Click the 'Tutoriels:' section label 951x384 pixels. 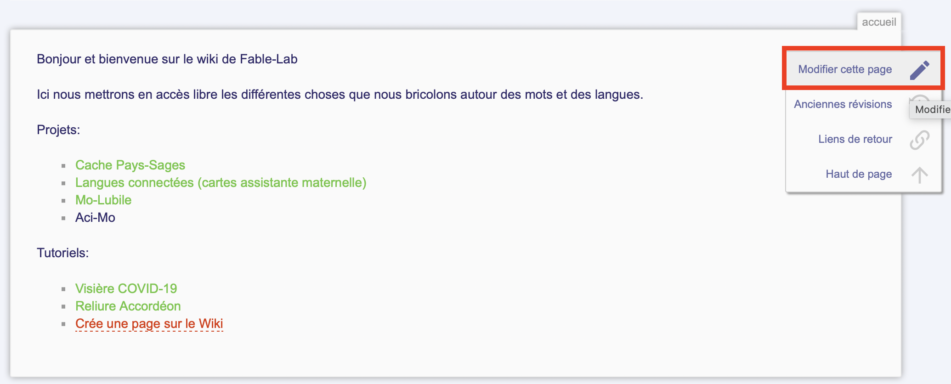62,253
